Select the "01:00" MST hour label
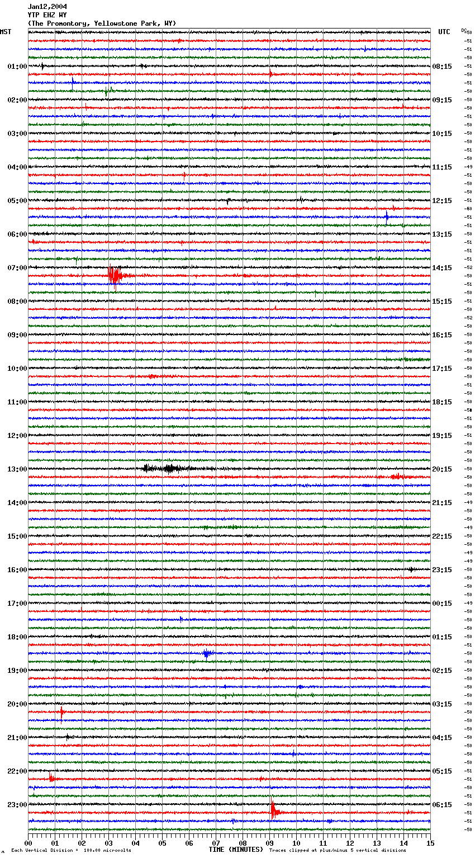The width and height of the screenshot is (475, 858). tap(17, 67)
